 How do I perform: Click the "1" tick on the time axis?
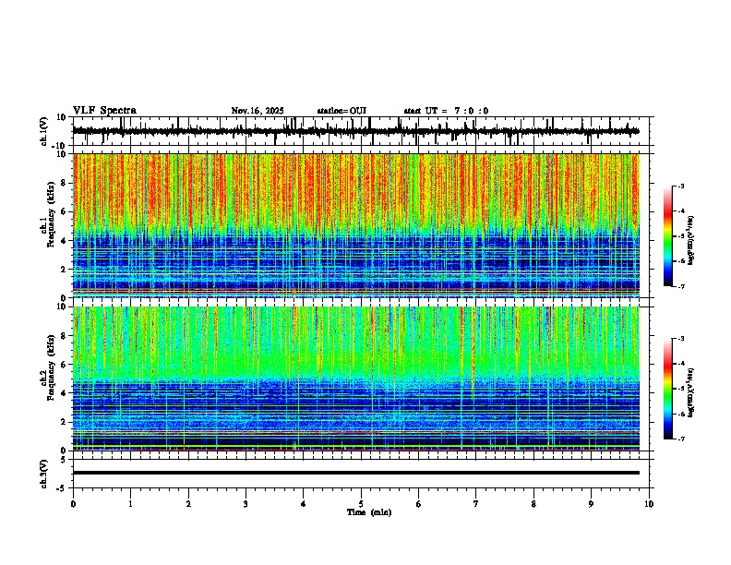click(130, 504)
